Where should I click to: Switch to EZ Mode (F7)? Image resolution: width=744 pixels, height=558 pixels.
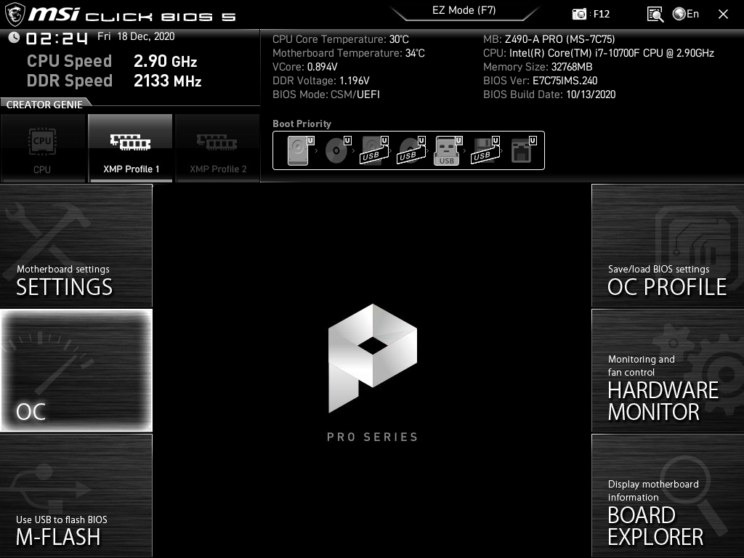464,11
